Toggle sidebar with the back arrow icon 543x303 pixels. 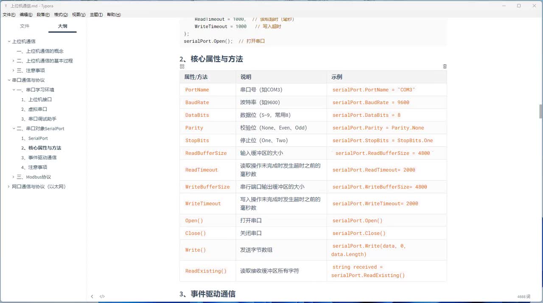[x=92, y=297]
